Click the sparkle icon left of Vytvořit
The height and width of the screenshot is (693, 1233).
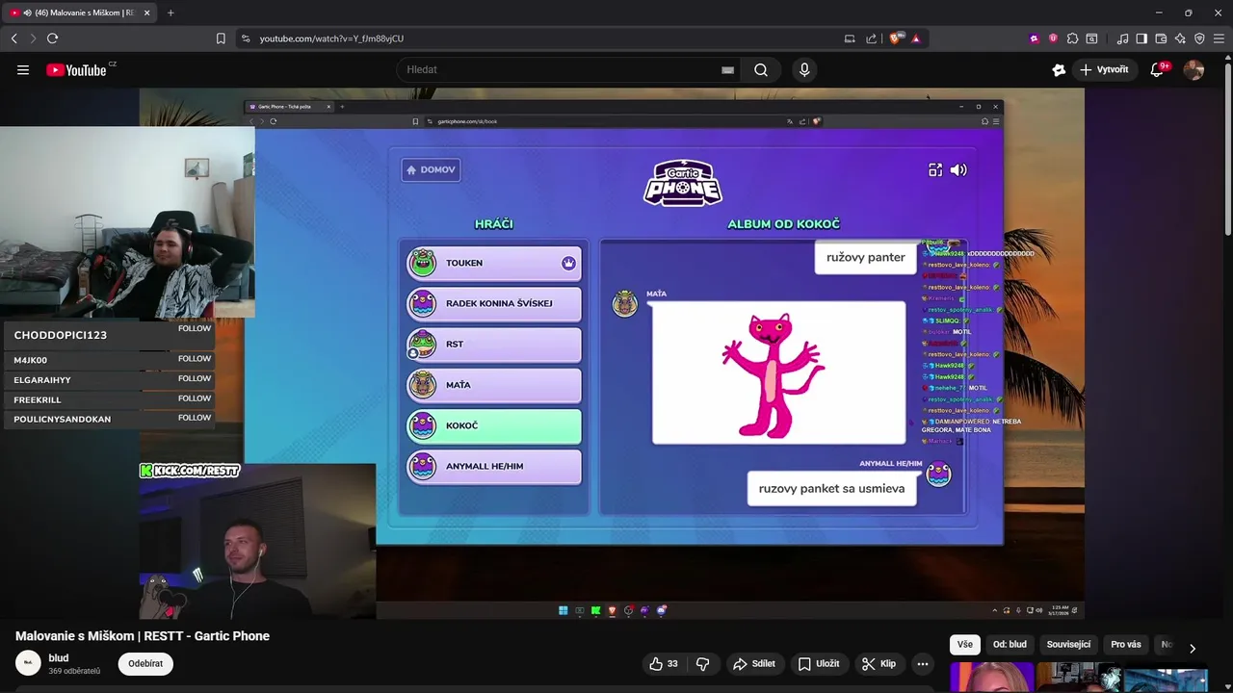(x=1059, y=69)
